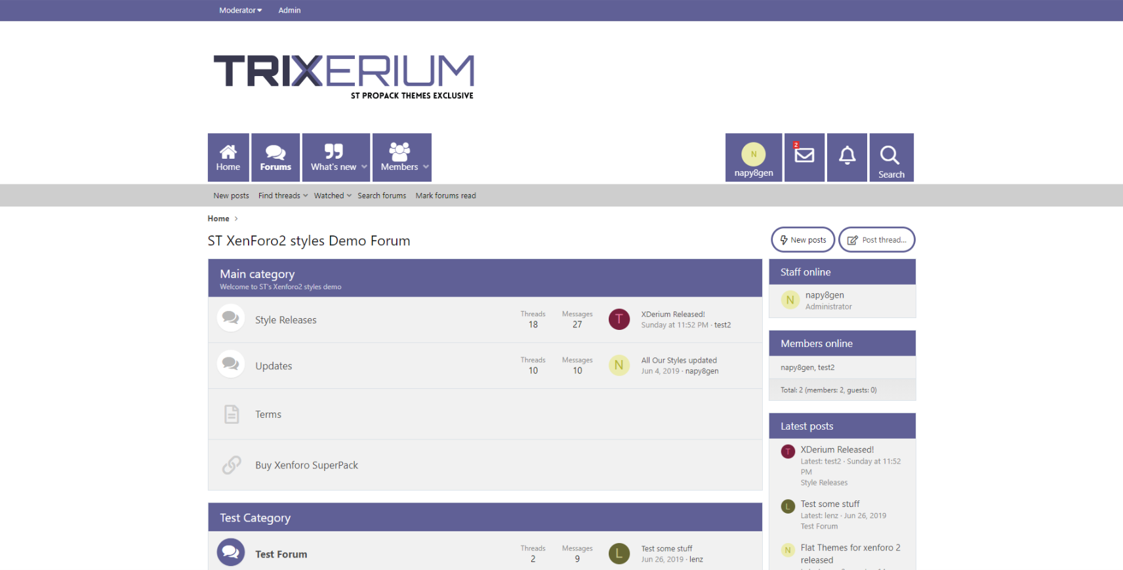The width and height of the screenshot is (1123, 570).
Task: Open the Buy Xenforo SuperPack link
Action: coord(306,465)
